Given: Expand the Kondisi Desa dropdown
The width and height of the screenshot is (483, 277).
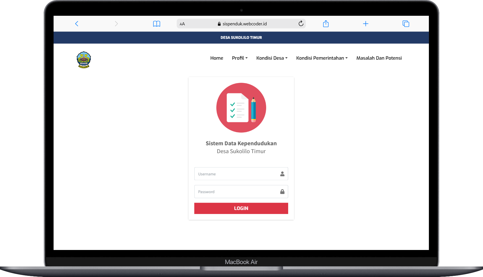Looking at the screenshot, I should click(272, 58).
